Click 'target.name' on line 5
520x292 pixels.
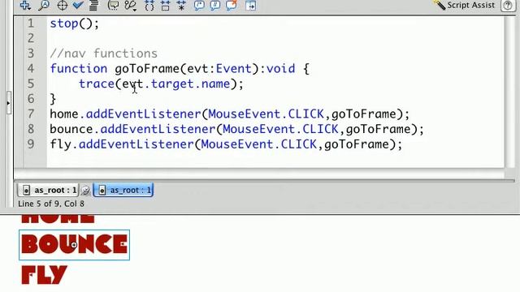(190, 84)
